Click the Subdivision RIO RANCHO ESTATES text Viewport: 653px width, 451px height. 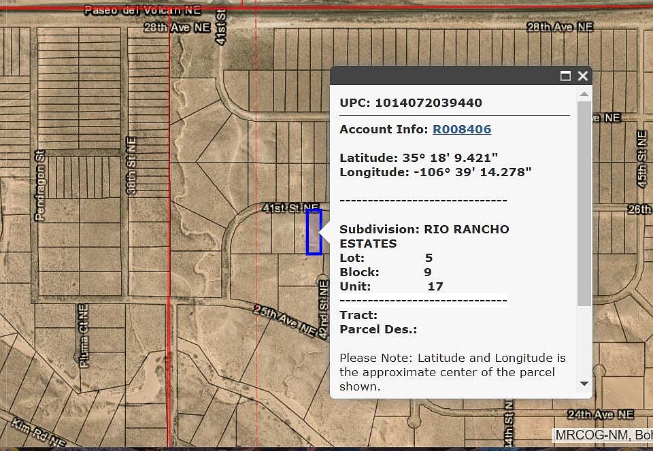[424, 236]
